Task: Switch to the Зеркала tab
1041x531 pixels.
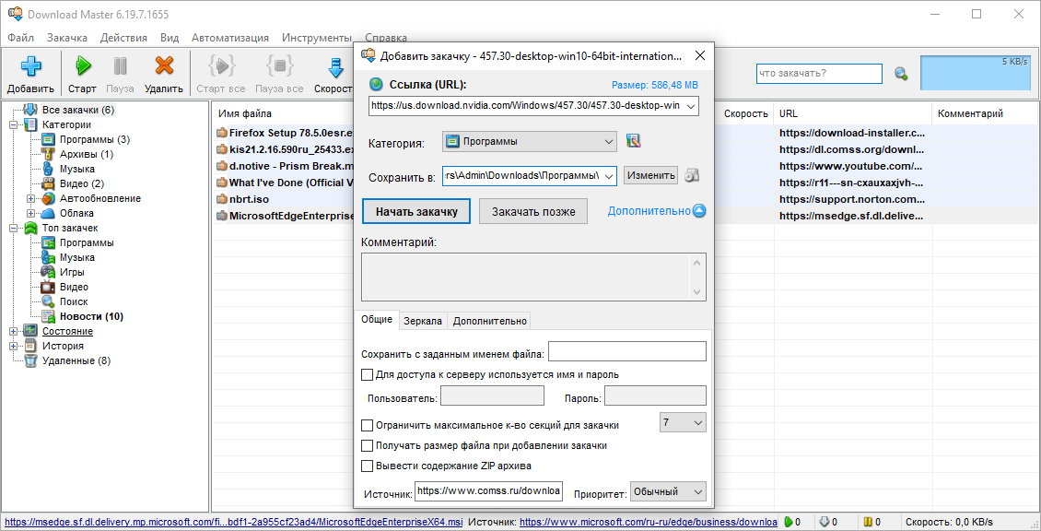Action: click(x=423, y=321)
